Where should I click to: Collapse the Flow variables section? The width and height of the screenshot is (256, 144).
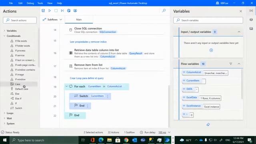[x=239, y=64]
